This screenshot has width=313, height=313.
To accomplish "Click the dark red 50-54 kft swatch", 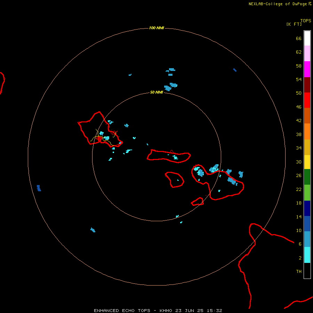I will [x=307, y=85].
